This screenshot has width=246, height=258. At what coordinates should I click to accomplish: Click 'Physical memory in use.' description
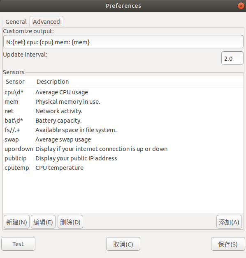click(68, 102)
